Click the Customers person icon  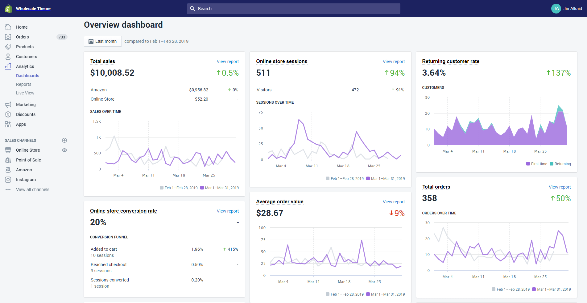click(x=8, y=57)
